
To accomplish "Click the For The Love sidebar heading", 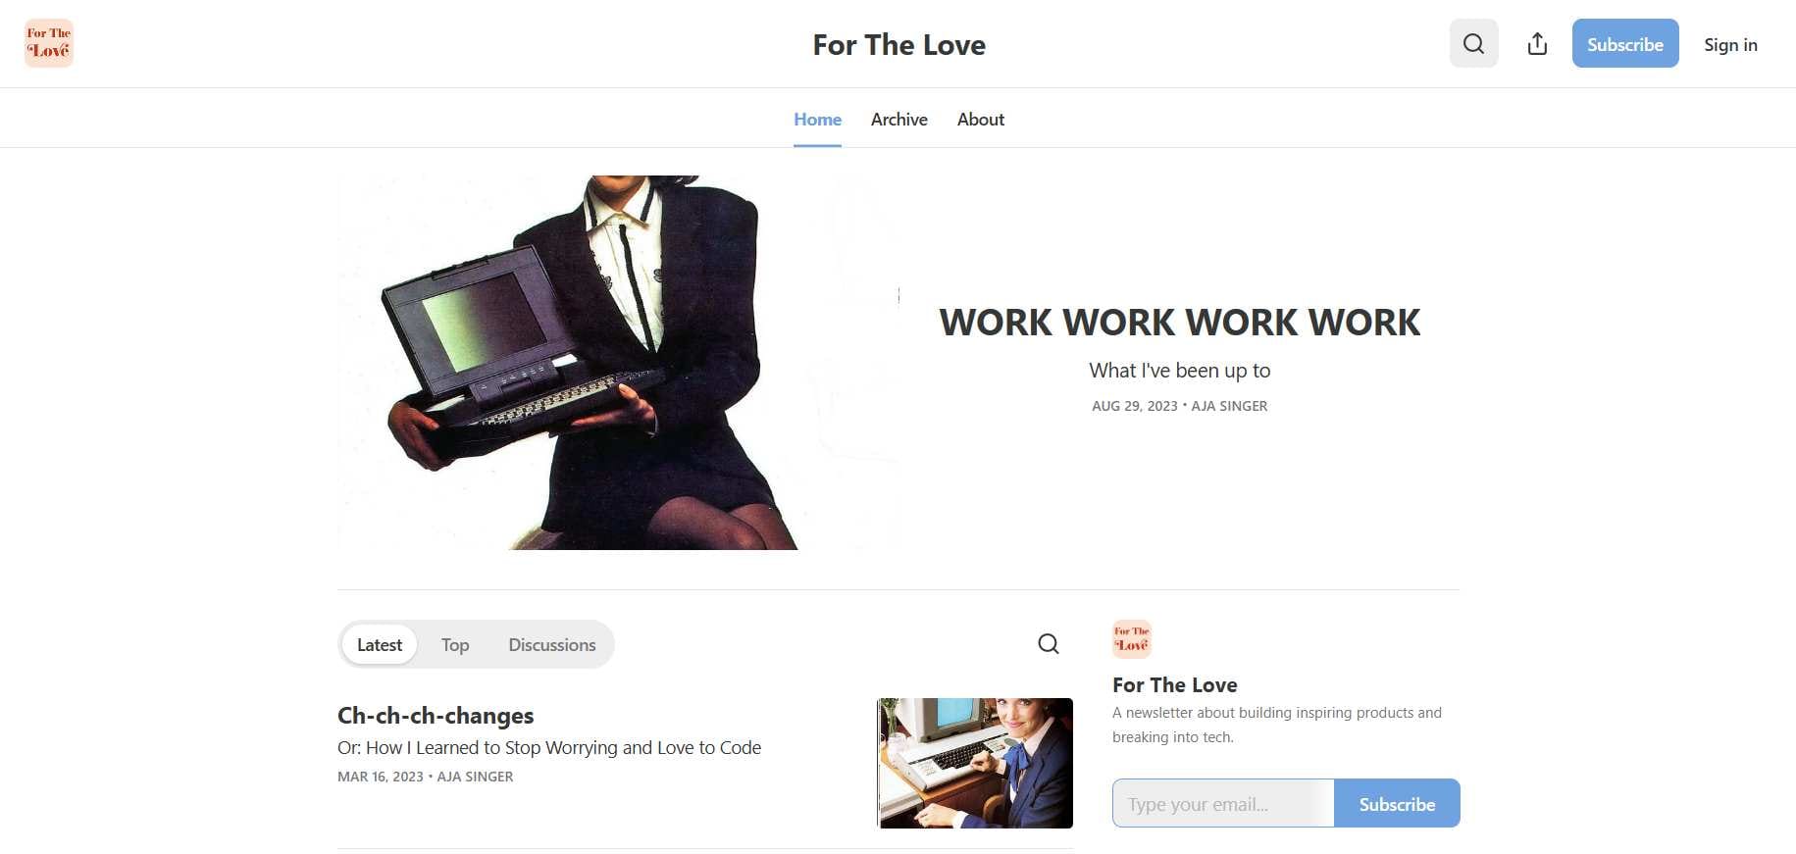I will pos(1174,684).
